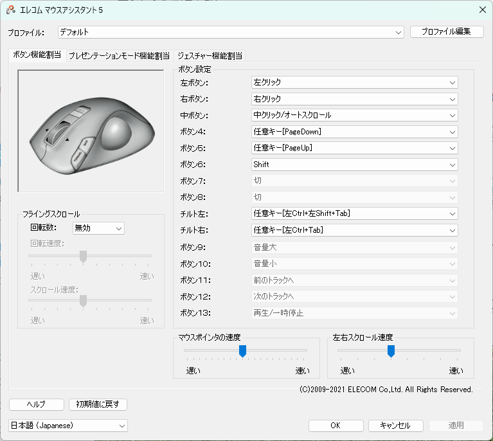
Task: Open the フライングスクロール 回転数 dropdown set to 無効
Action: click(x=99, y=228)
